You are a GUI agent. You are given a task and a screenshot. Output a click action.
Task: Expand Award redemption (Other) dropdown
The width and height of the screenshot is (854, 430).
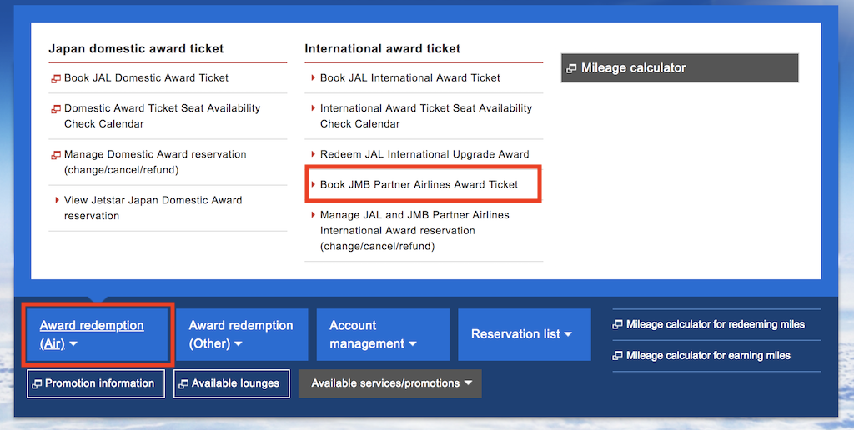point(242,334)
